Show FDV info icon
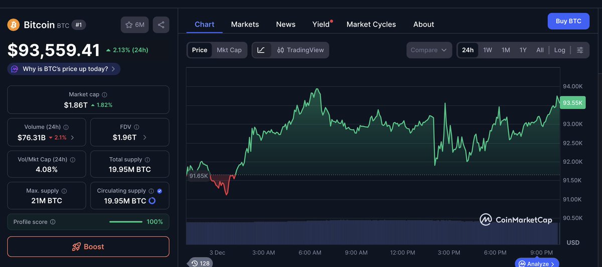Screen dimensions: 602x267 click(136, 127)
